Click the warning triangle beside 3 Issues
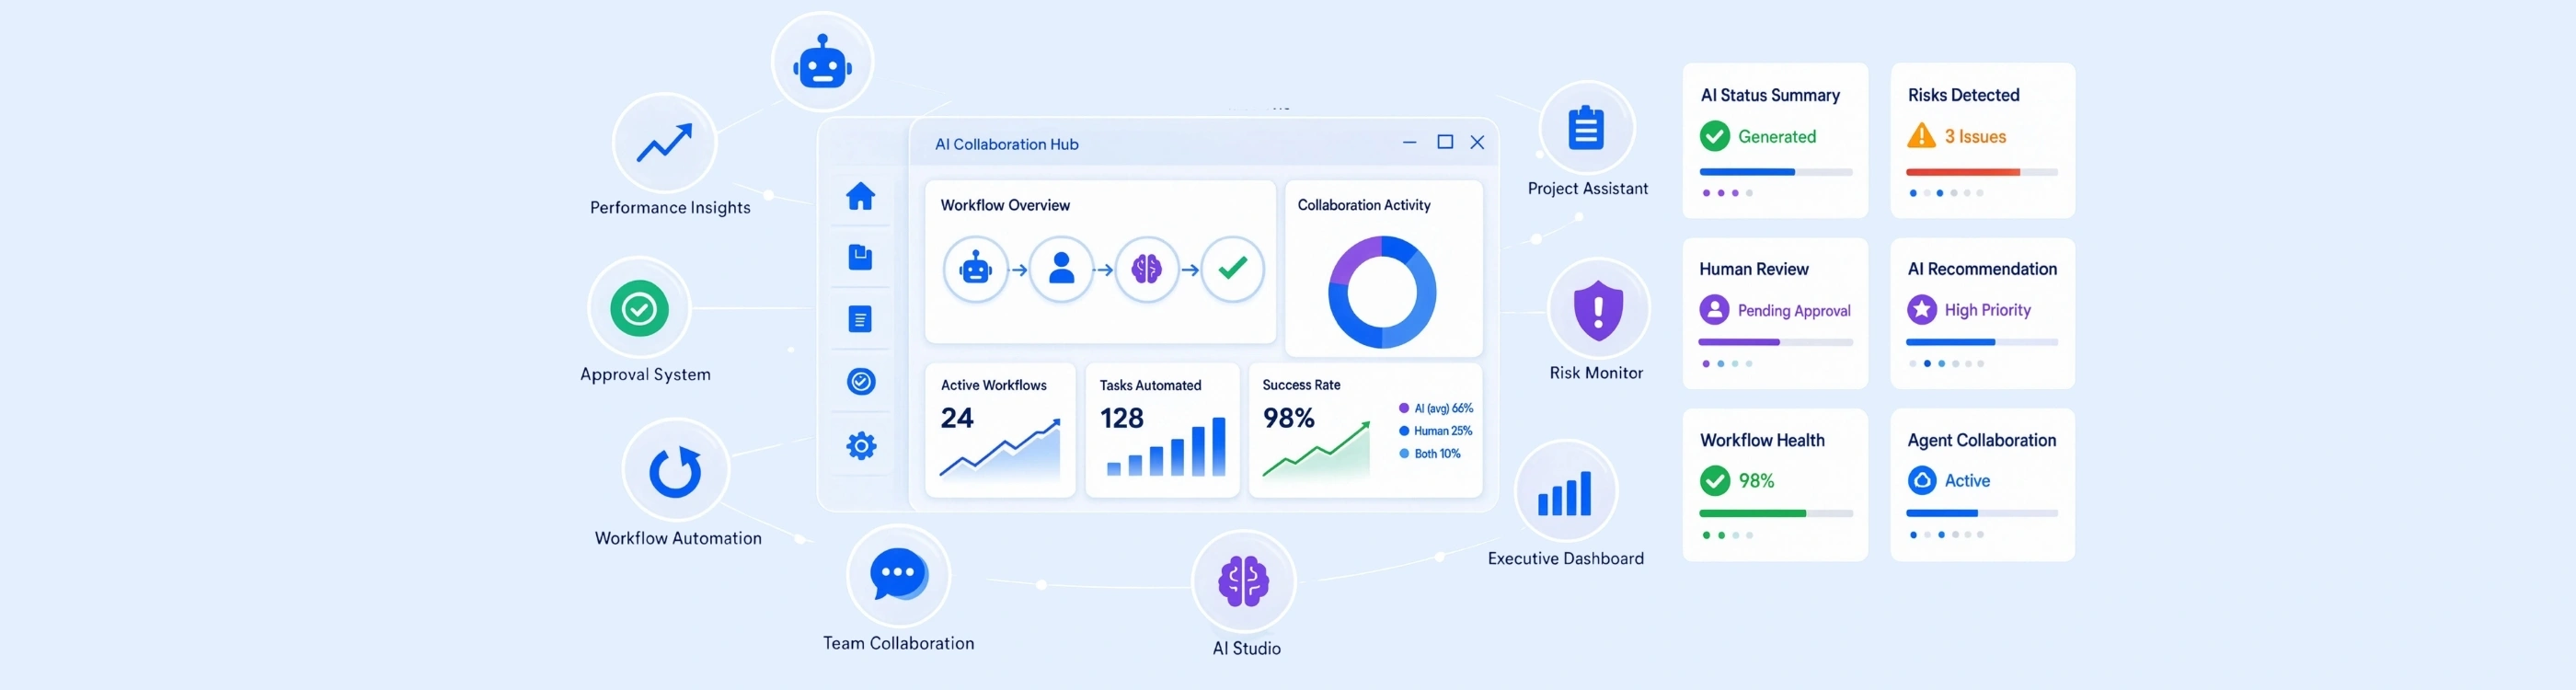 pos(1921,135)
